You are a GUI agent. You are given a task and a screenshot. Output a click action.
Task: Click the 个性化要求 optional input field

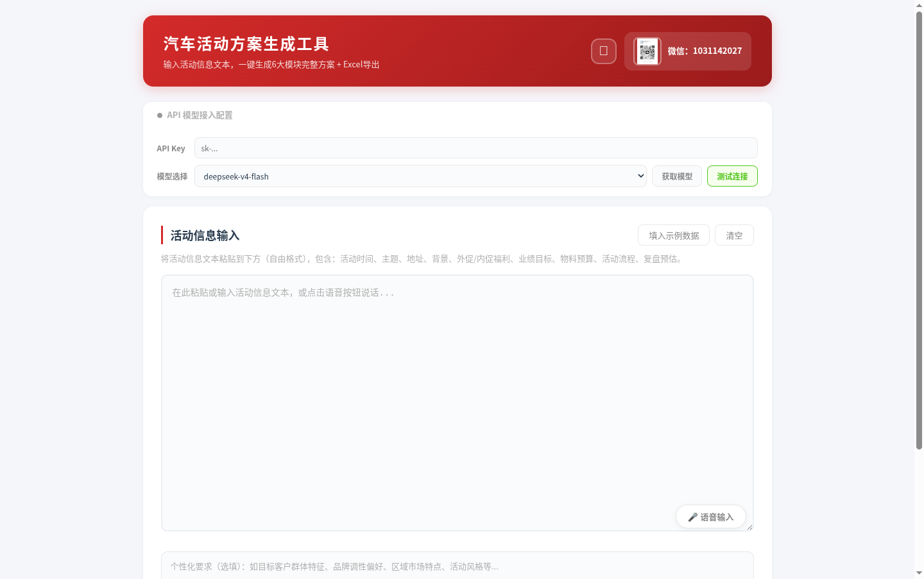coord(457,566)
